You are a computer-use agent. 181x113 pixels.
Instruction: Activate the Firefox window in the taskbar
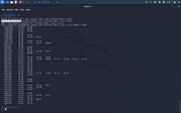click(48, 2)
